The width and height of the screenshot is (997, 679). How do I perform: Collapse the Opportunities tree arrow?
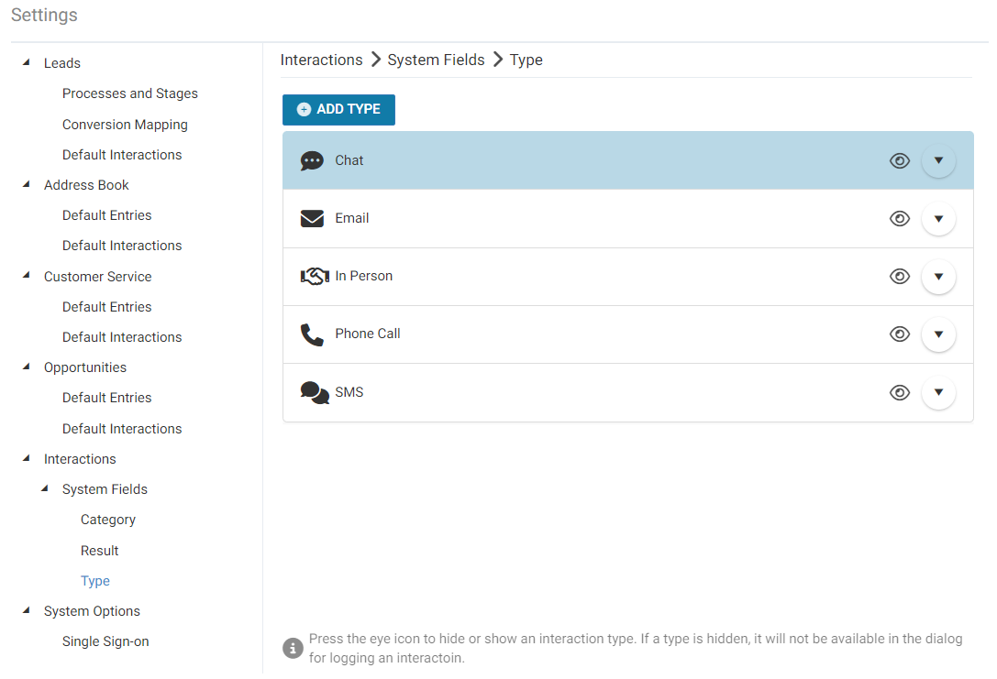[26, 367]
